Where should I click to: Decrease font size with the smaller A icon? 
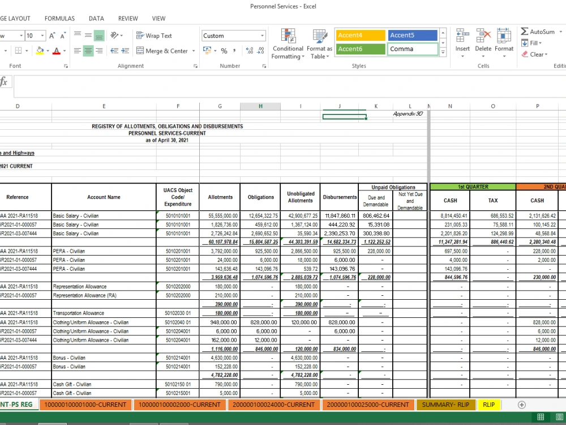pyautogui.click(x=63, y=35)
